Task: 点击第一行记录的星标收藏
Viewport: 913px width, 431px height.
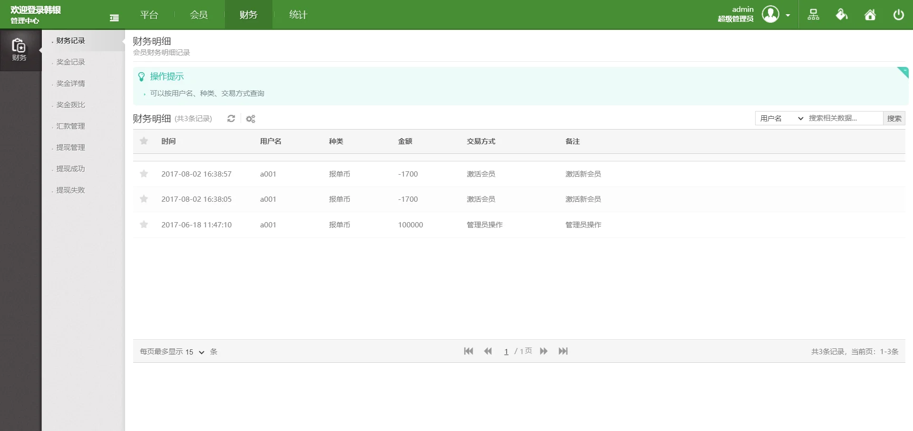Action: (144, 174)
